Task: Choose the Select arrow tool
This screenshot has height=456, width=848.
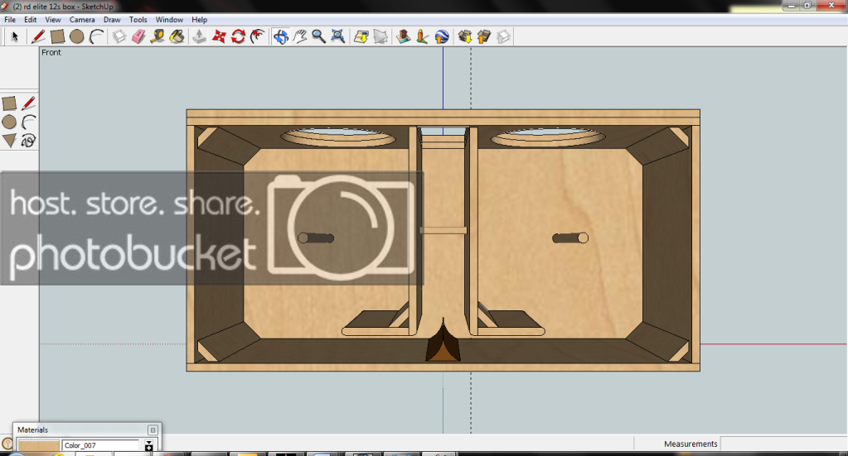Action: pos(15,36)
